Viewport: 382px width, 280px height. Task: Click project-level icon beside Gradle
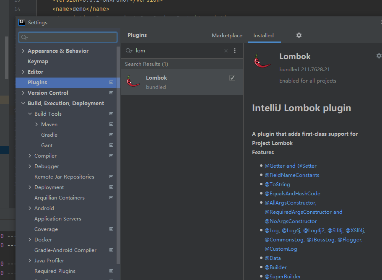coord(112,135)
